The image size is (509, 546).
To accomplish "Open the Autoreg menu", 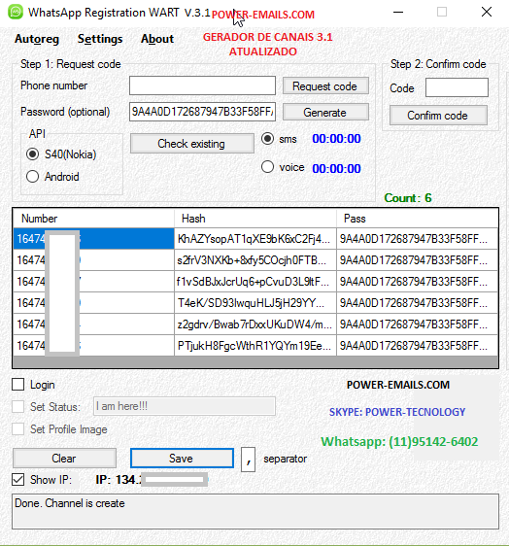I will point(37,39).
